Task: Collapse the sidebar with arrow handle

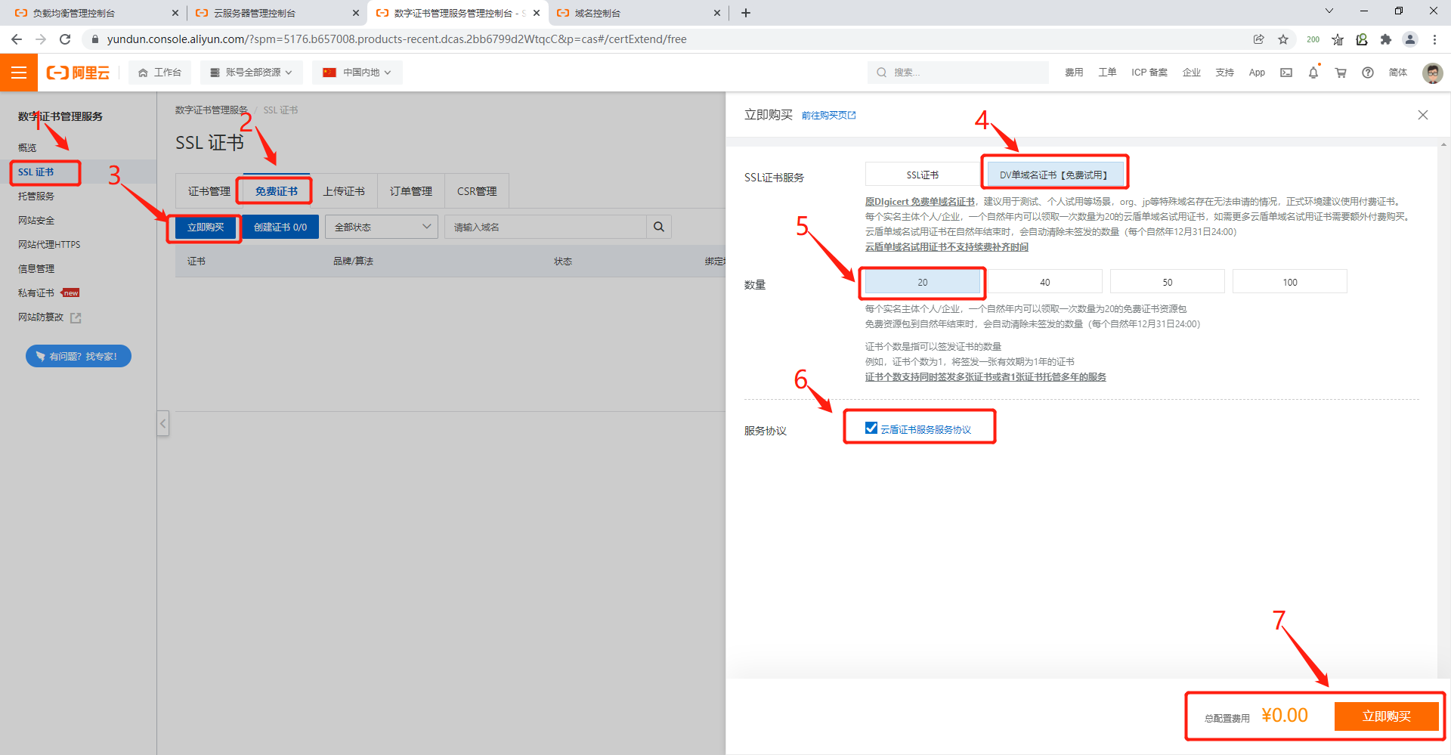Action: point(162,423)
